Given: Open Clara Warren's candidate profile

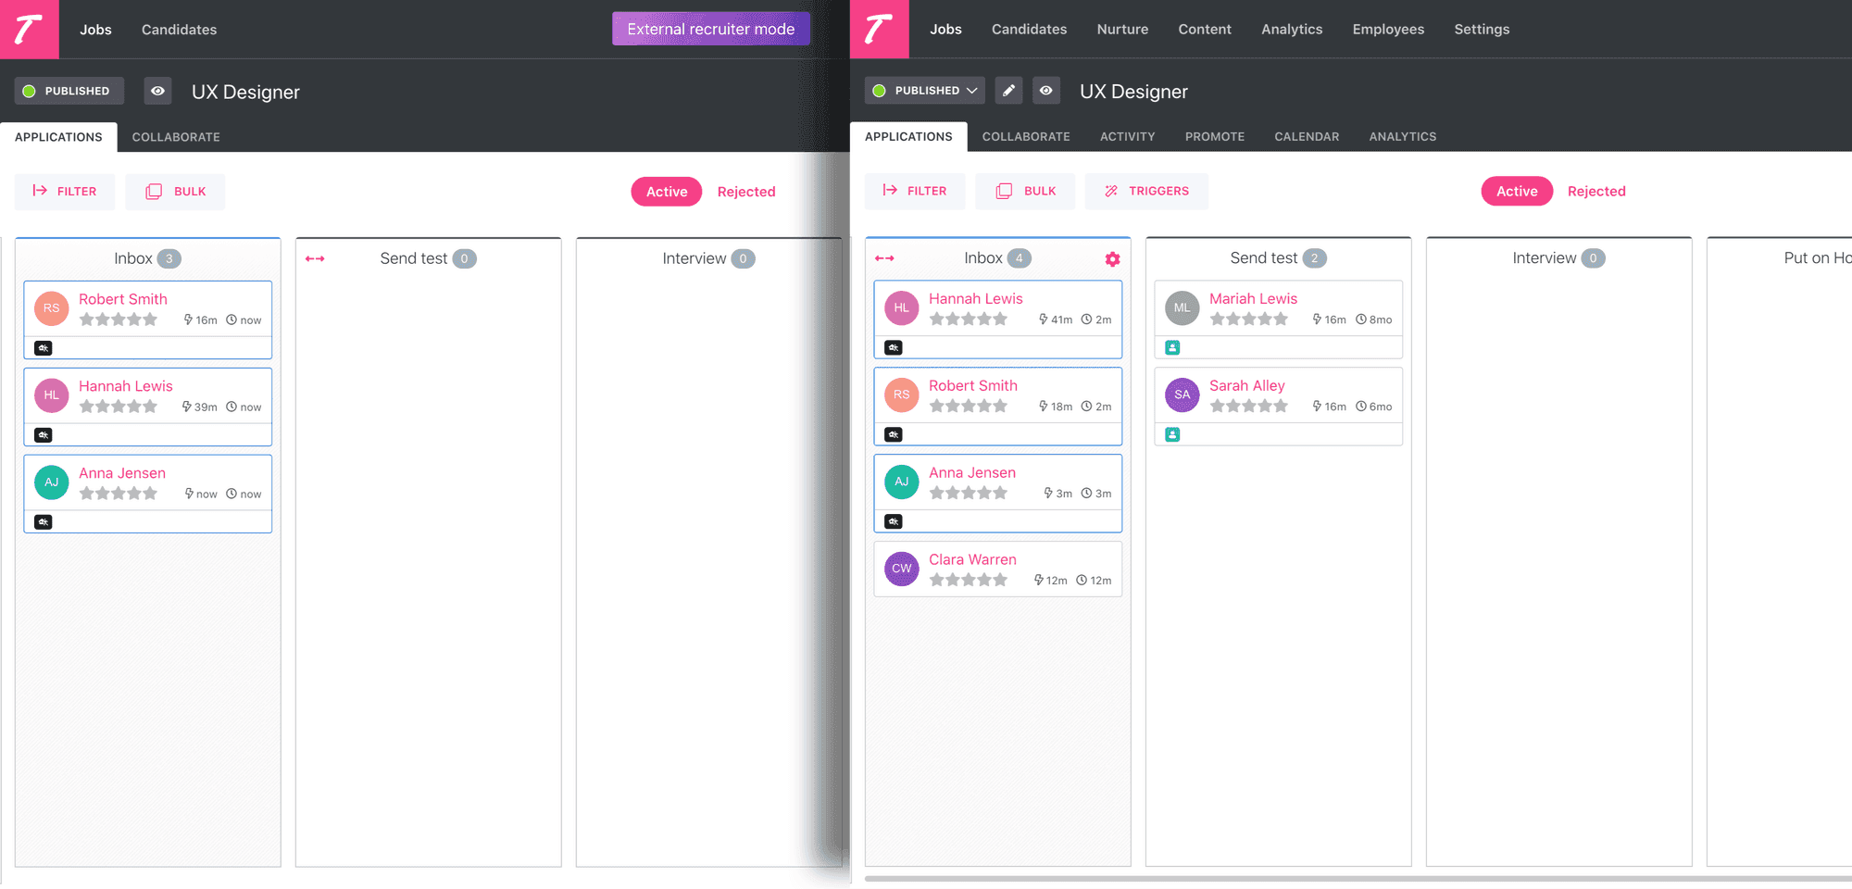Looking at the screenshot, I should [x=972, y=559].
